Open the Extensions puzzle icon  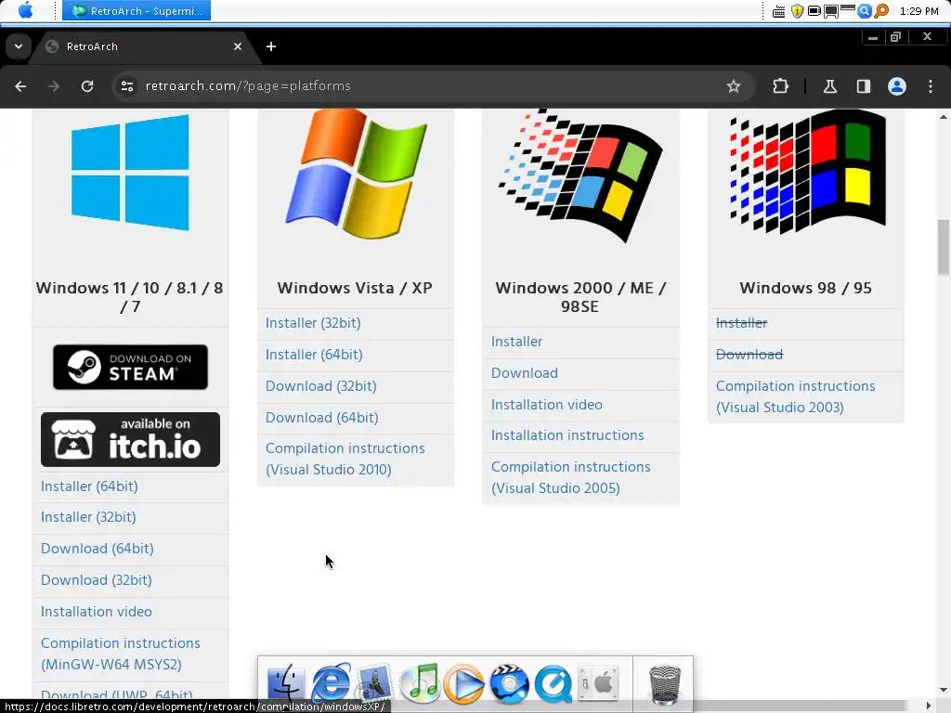pos(780,86)
